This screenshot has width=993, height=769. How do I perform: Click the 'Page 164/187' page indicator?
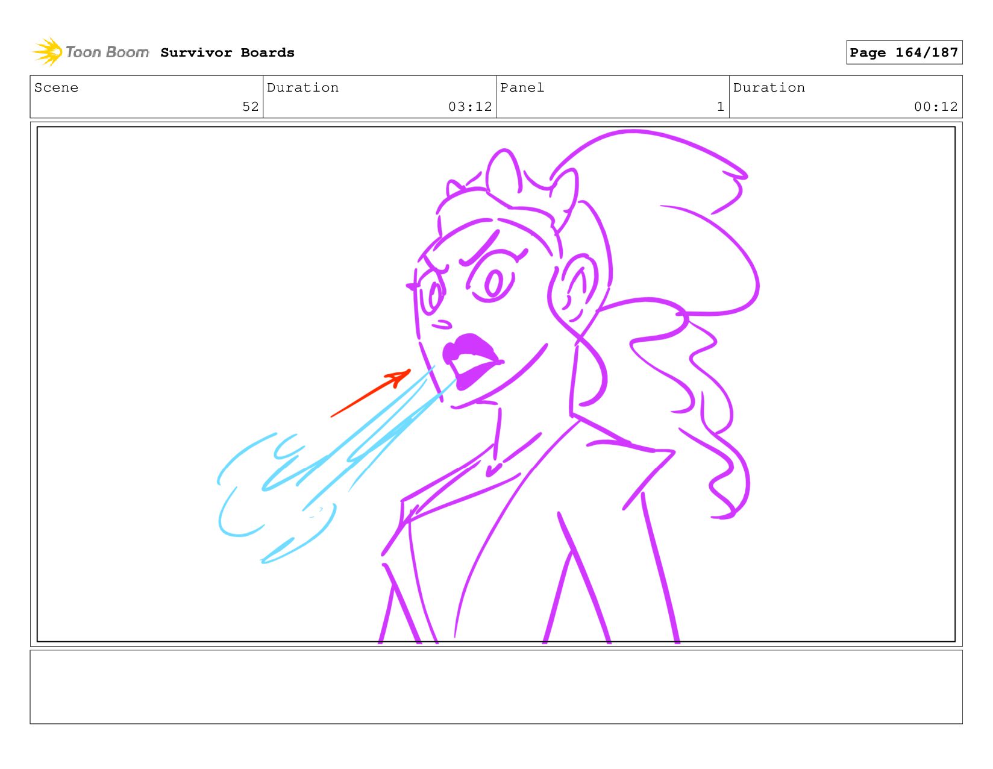coord(904,52)
